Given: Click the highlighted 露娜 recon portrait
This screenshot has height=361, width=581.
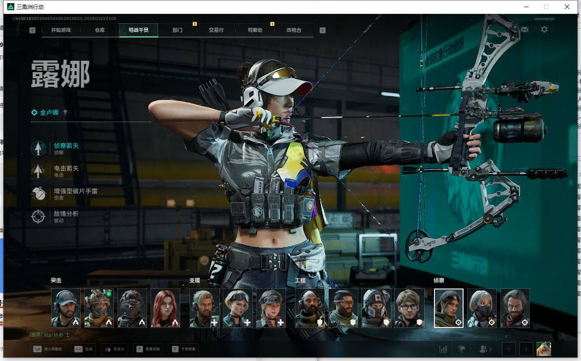Looking at the screenshot, I should 449,308.
